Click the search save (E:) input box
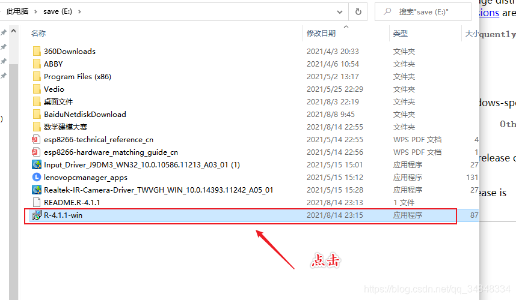Image resolution: width=516 pixels, height=300 pixels. click(x=423, y=12)
